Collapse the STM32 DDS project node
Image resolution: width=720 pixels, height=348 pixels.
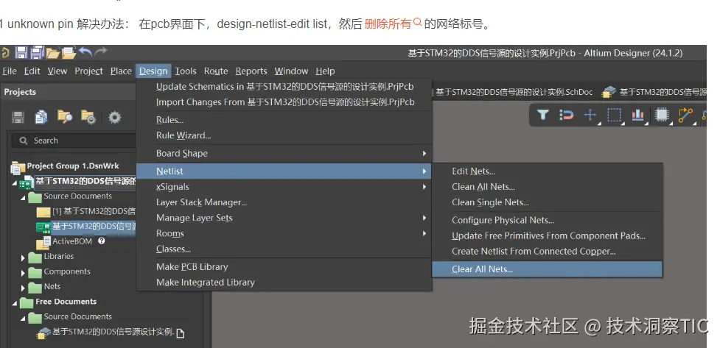click(14, 183)
